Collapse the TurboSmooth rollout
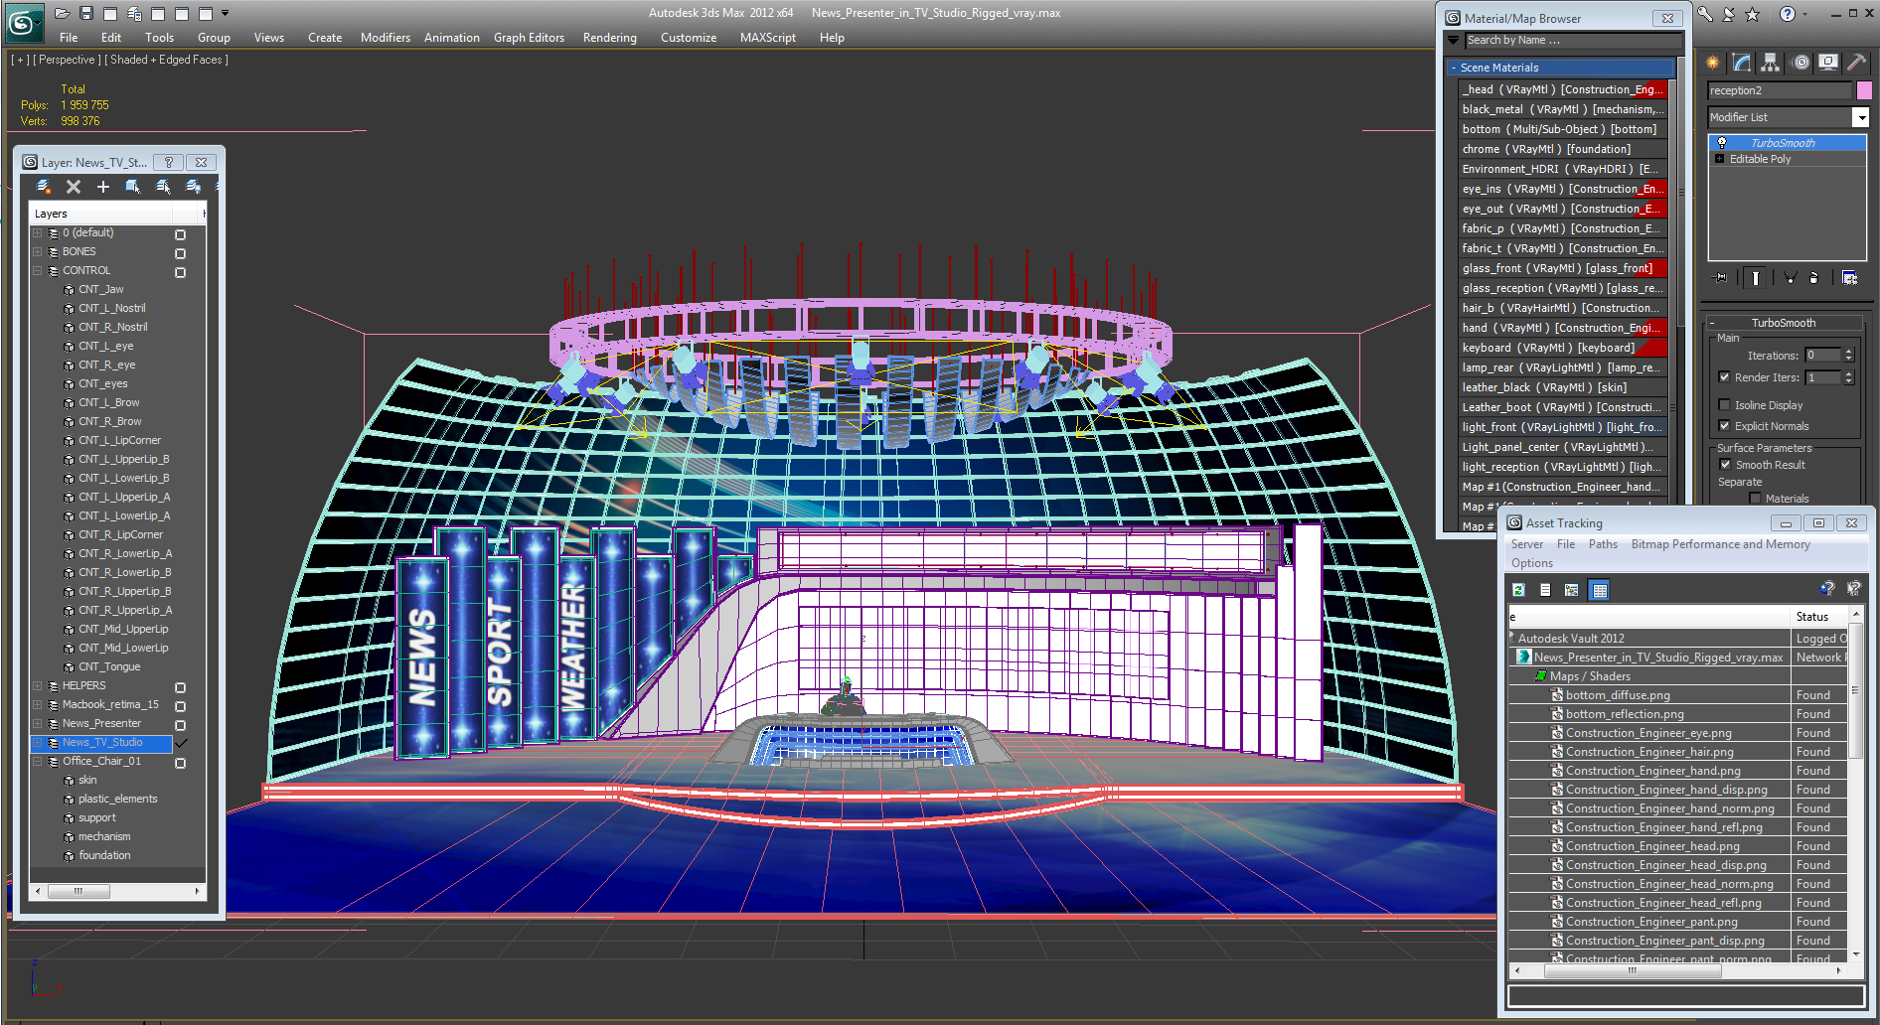This screenshot has width=1880, height=1025. 1712,323
